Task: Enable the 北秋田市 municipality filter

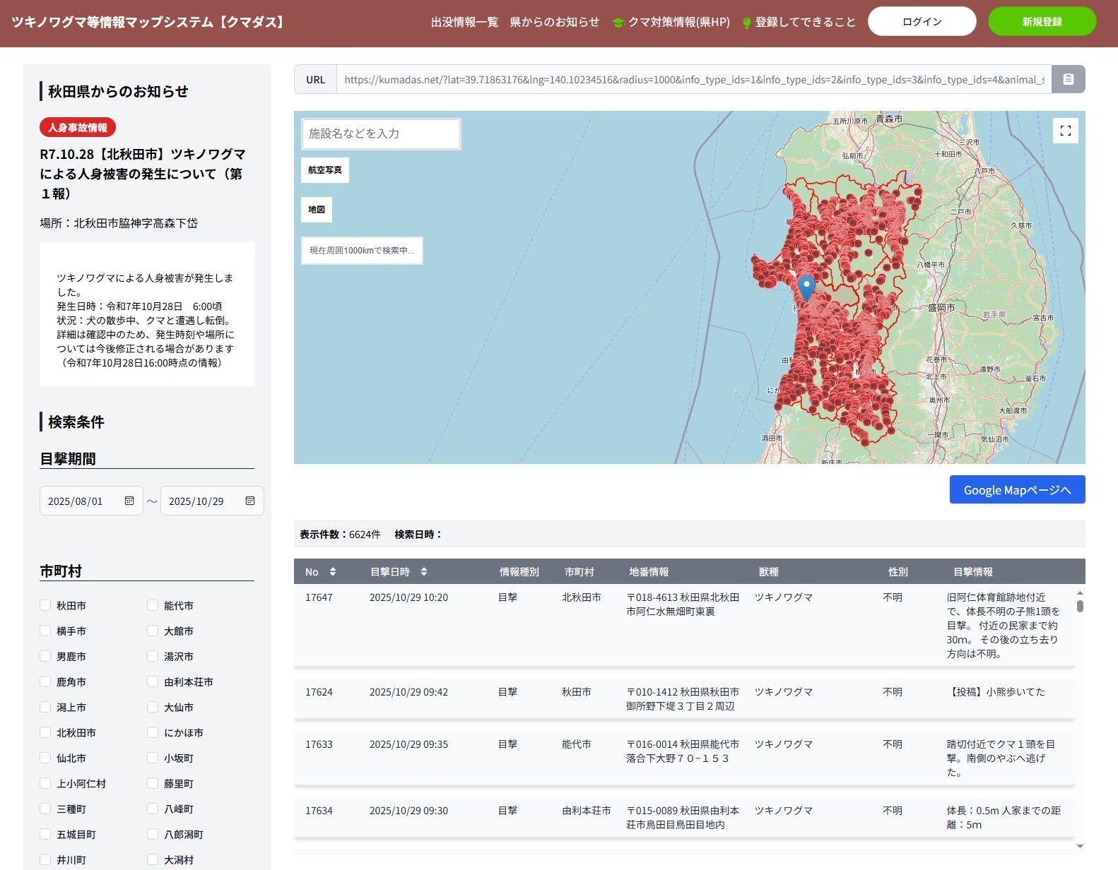Action: (x=45, y=732)
